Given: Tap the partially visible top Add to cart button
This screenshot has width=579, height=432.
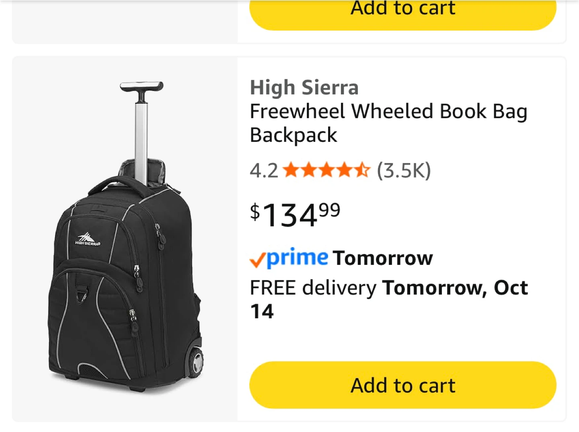Looking at the screenshot, I should [x=402, y=14].
